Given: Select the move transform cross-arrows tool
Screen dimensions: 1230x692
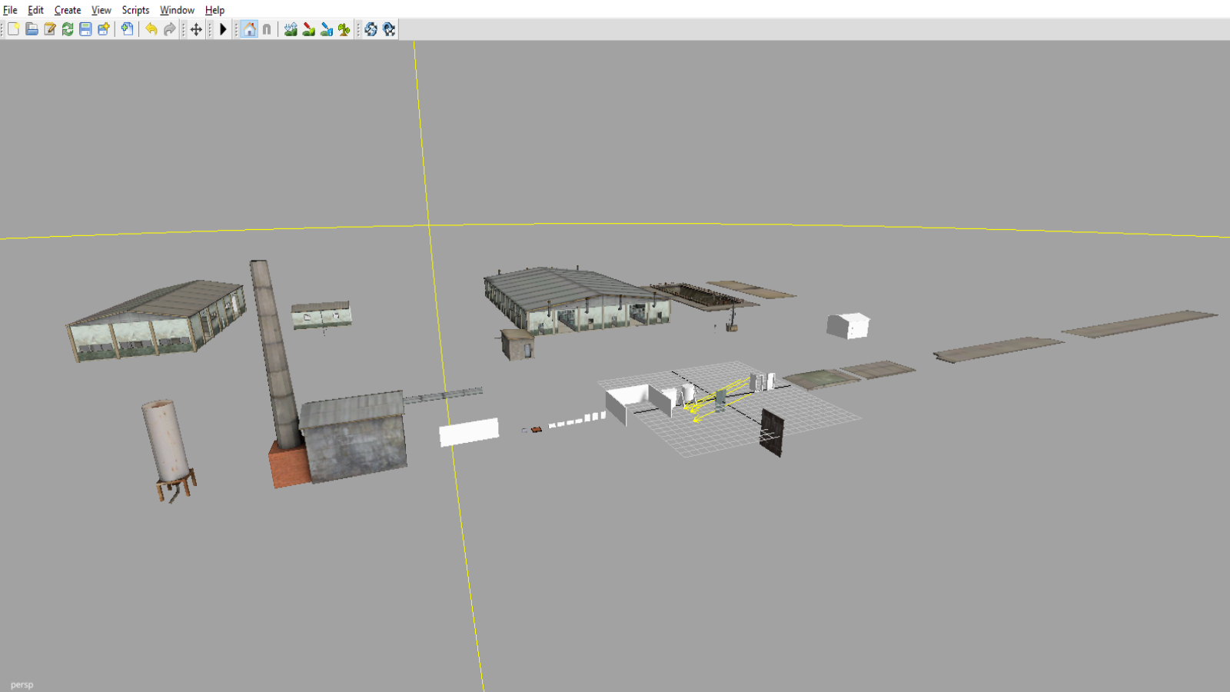Looking at the screenshot, I should pos(196,29).
